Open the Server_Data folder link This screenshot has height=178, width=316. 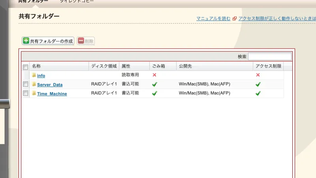coord(50,85)
